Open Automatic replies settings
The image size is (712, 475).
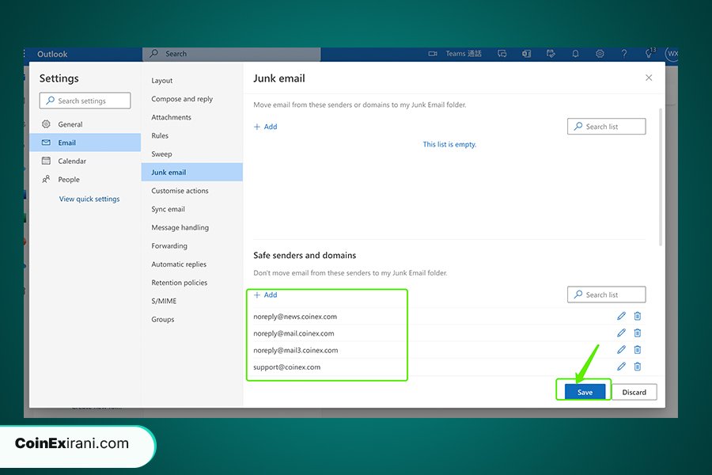[191, 264]
